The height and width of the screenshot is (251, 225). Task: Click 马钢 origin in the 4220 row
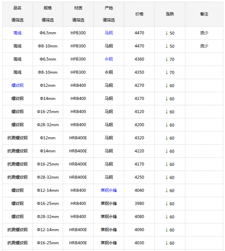109,151
